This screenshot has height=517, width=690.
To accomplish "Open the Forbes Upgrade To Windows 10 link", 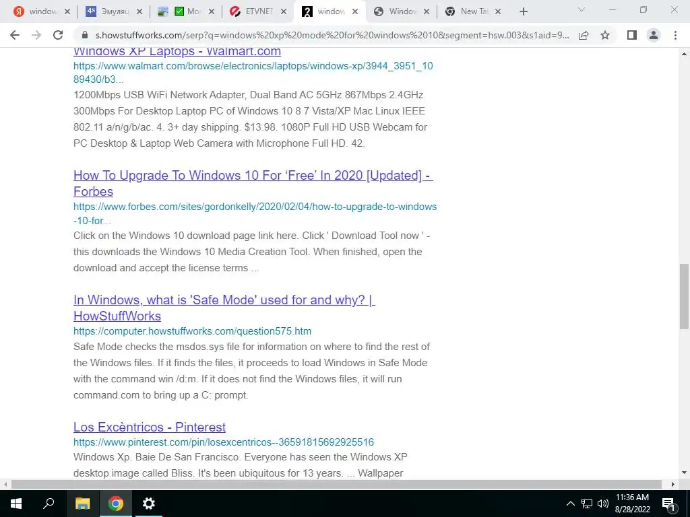I will coord(253,183).
